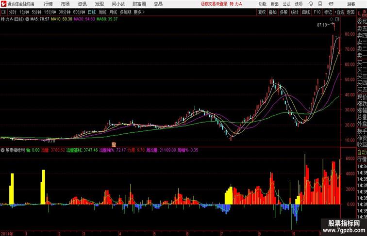The height and width of the screenshot is (236, 367).
Task: Select the 日线 daily period tab
Action: pos(92,12)
